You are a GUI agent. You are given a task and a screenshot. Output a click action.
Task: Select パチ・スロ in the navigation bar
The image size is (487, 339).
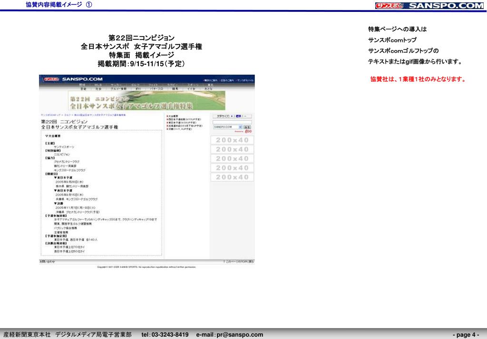pos(156,89)
